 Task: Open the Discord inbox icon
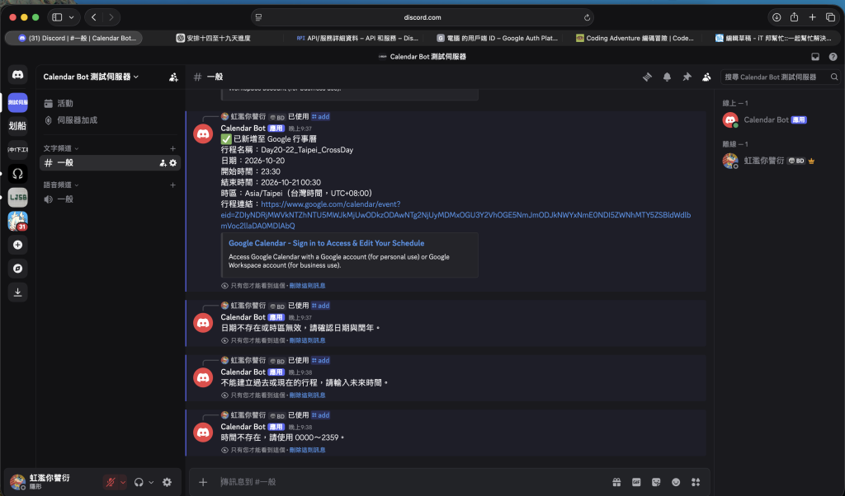tap(815, 57)
